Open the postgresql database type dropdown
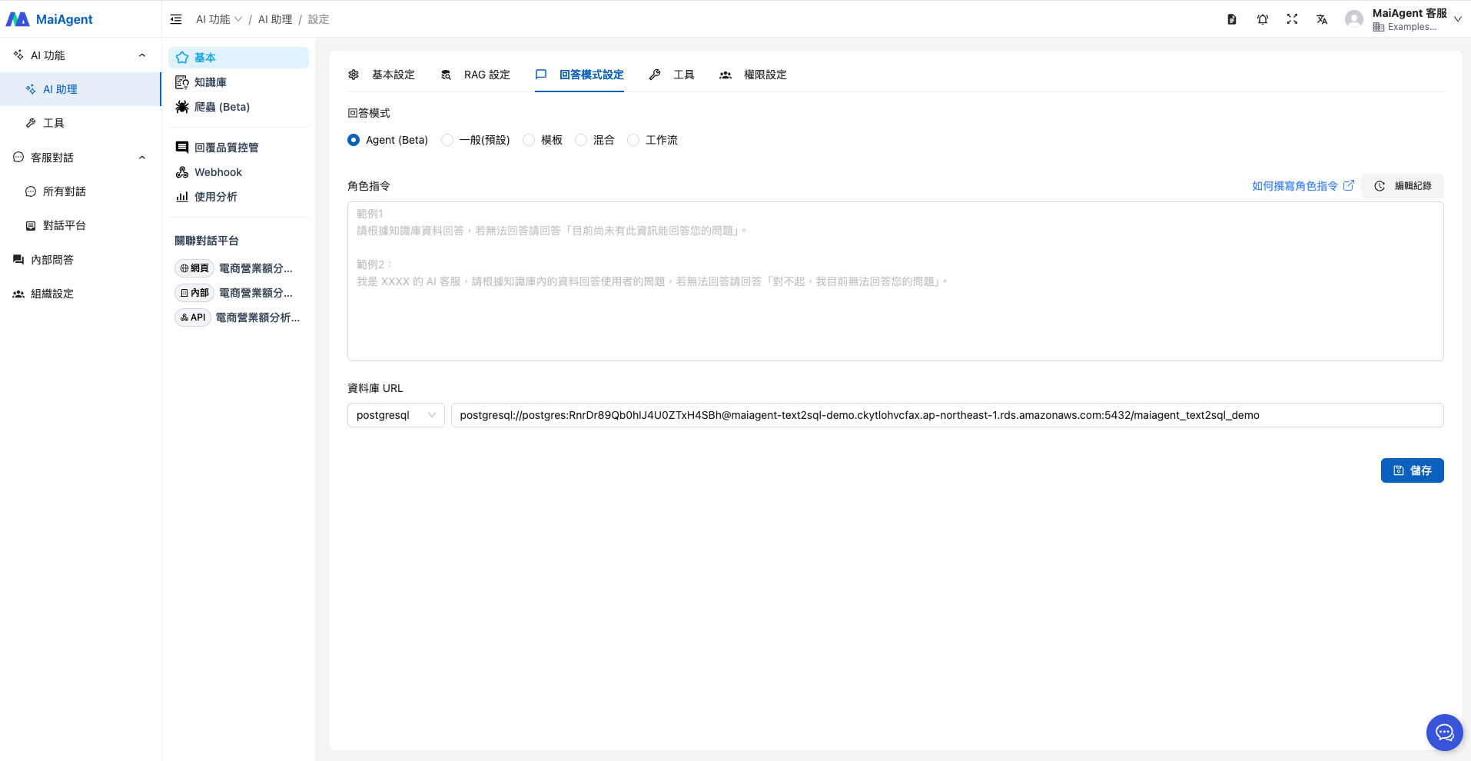Image resolution: width=1471 pixels, height=761 pixels. click(395, 415)
